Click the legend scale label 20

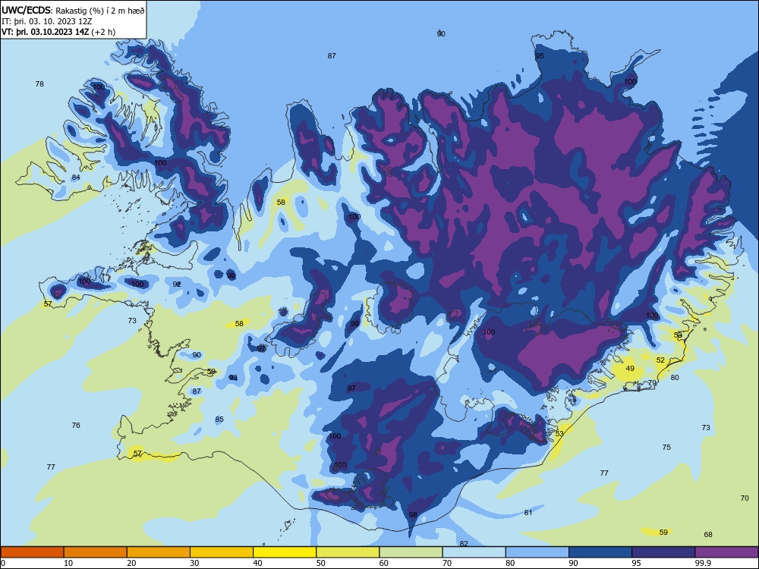click(x=131, y=563)
